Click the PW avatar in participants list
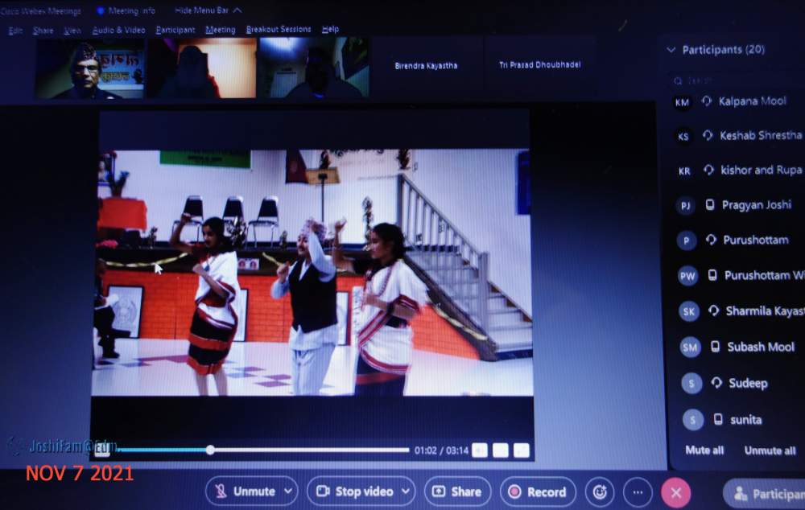 click(687, 277)
